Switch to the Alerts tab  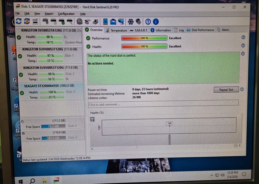(223, 30)
